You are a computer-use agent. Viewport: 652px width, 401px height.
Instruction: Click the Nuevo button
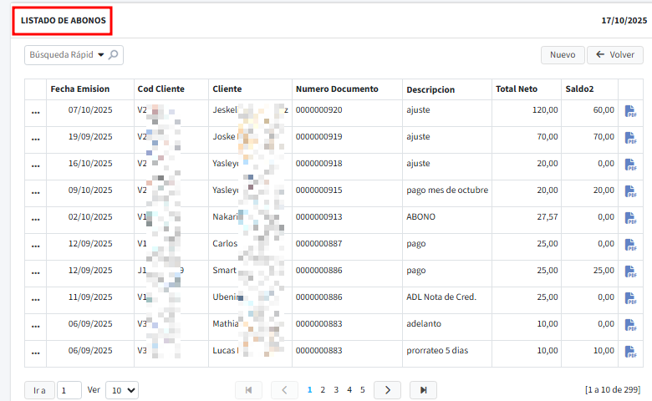tap(563, 55)
